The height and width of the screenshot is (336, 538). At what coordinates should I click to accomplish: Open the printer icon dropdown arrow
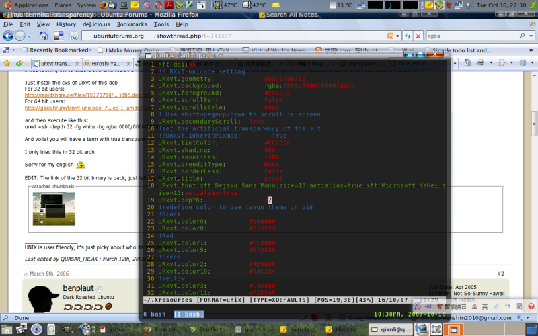click(x=491, y=62)
